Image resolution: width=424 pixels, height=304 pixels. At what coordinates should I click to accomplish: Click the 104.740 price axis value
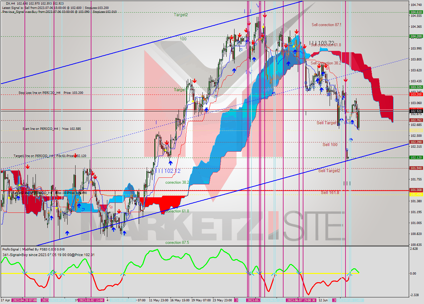416,5
